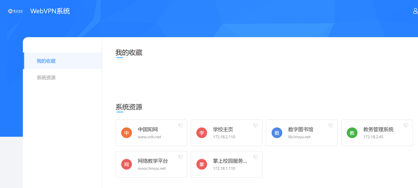The image size is (418, 188).
Task: Toggle favorite heart on 掌上校园服务 card
Action: pos(256,157)
